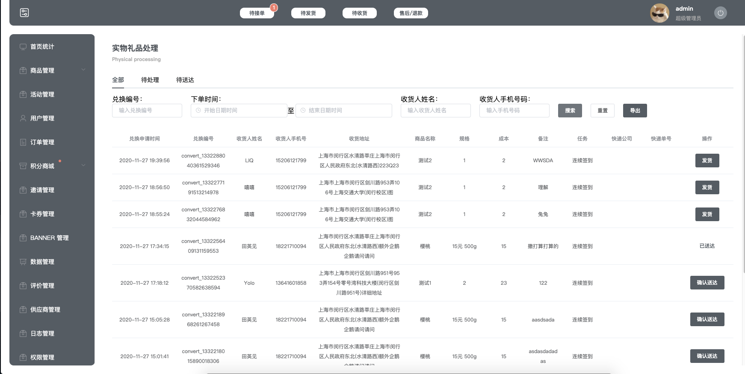Click the 商品管理 sidebar icon

23,70
